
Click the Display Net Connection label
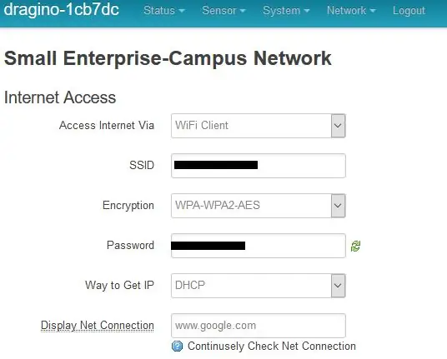point(98,326)
